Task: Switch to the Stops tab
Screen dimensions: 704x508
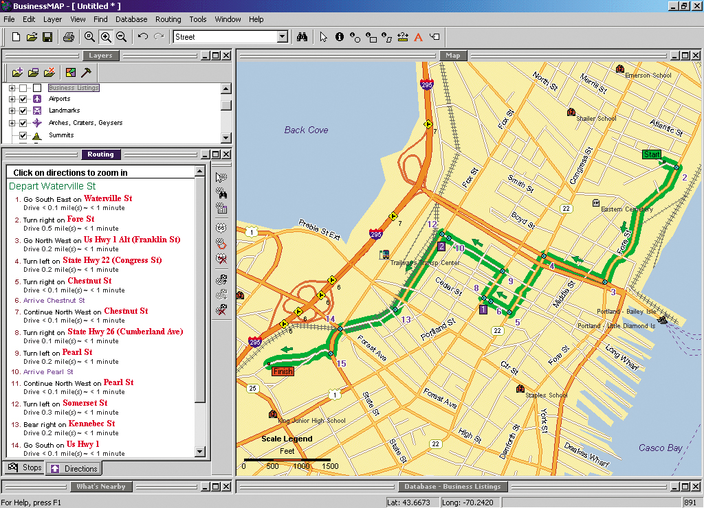Action: click(x=25, y=467)
